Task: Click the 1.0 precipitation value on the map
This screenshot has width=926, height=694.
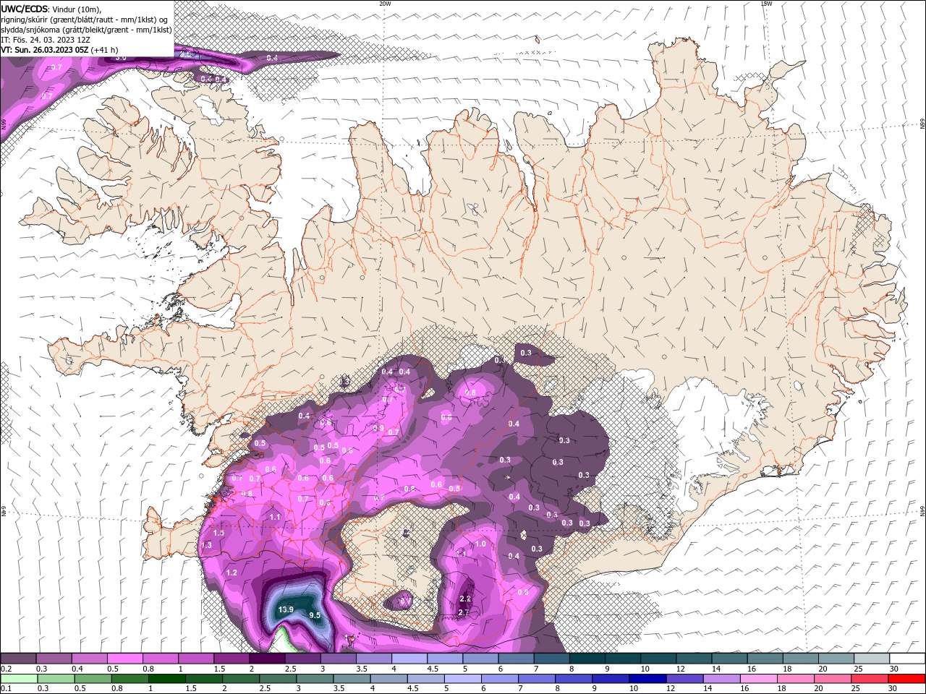Action: pyautogui.click(x=480, y=544)
